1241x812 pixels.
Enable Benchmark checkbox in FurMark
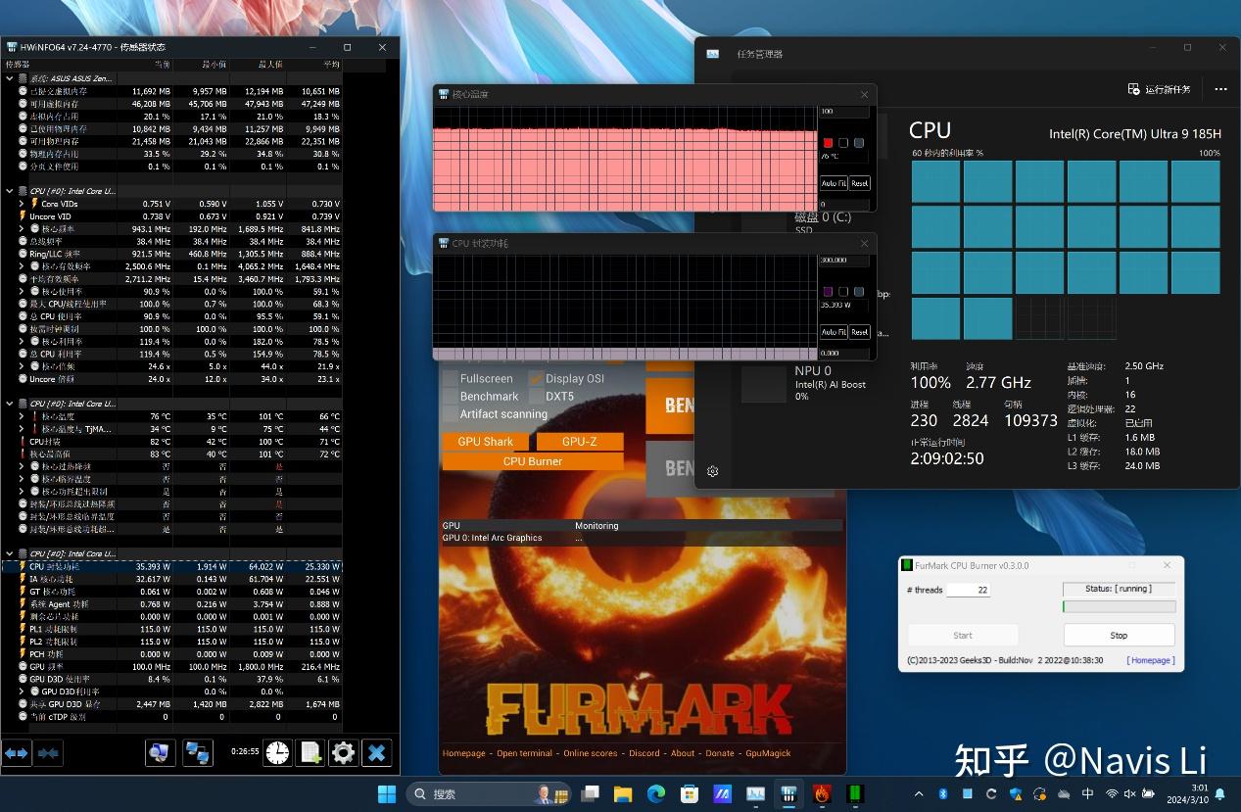click(450, 396)
